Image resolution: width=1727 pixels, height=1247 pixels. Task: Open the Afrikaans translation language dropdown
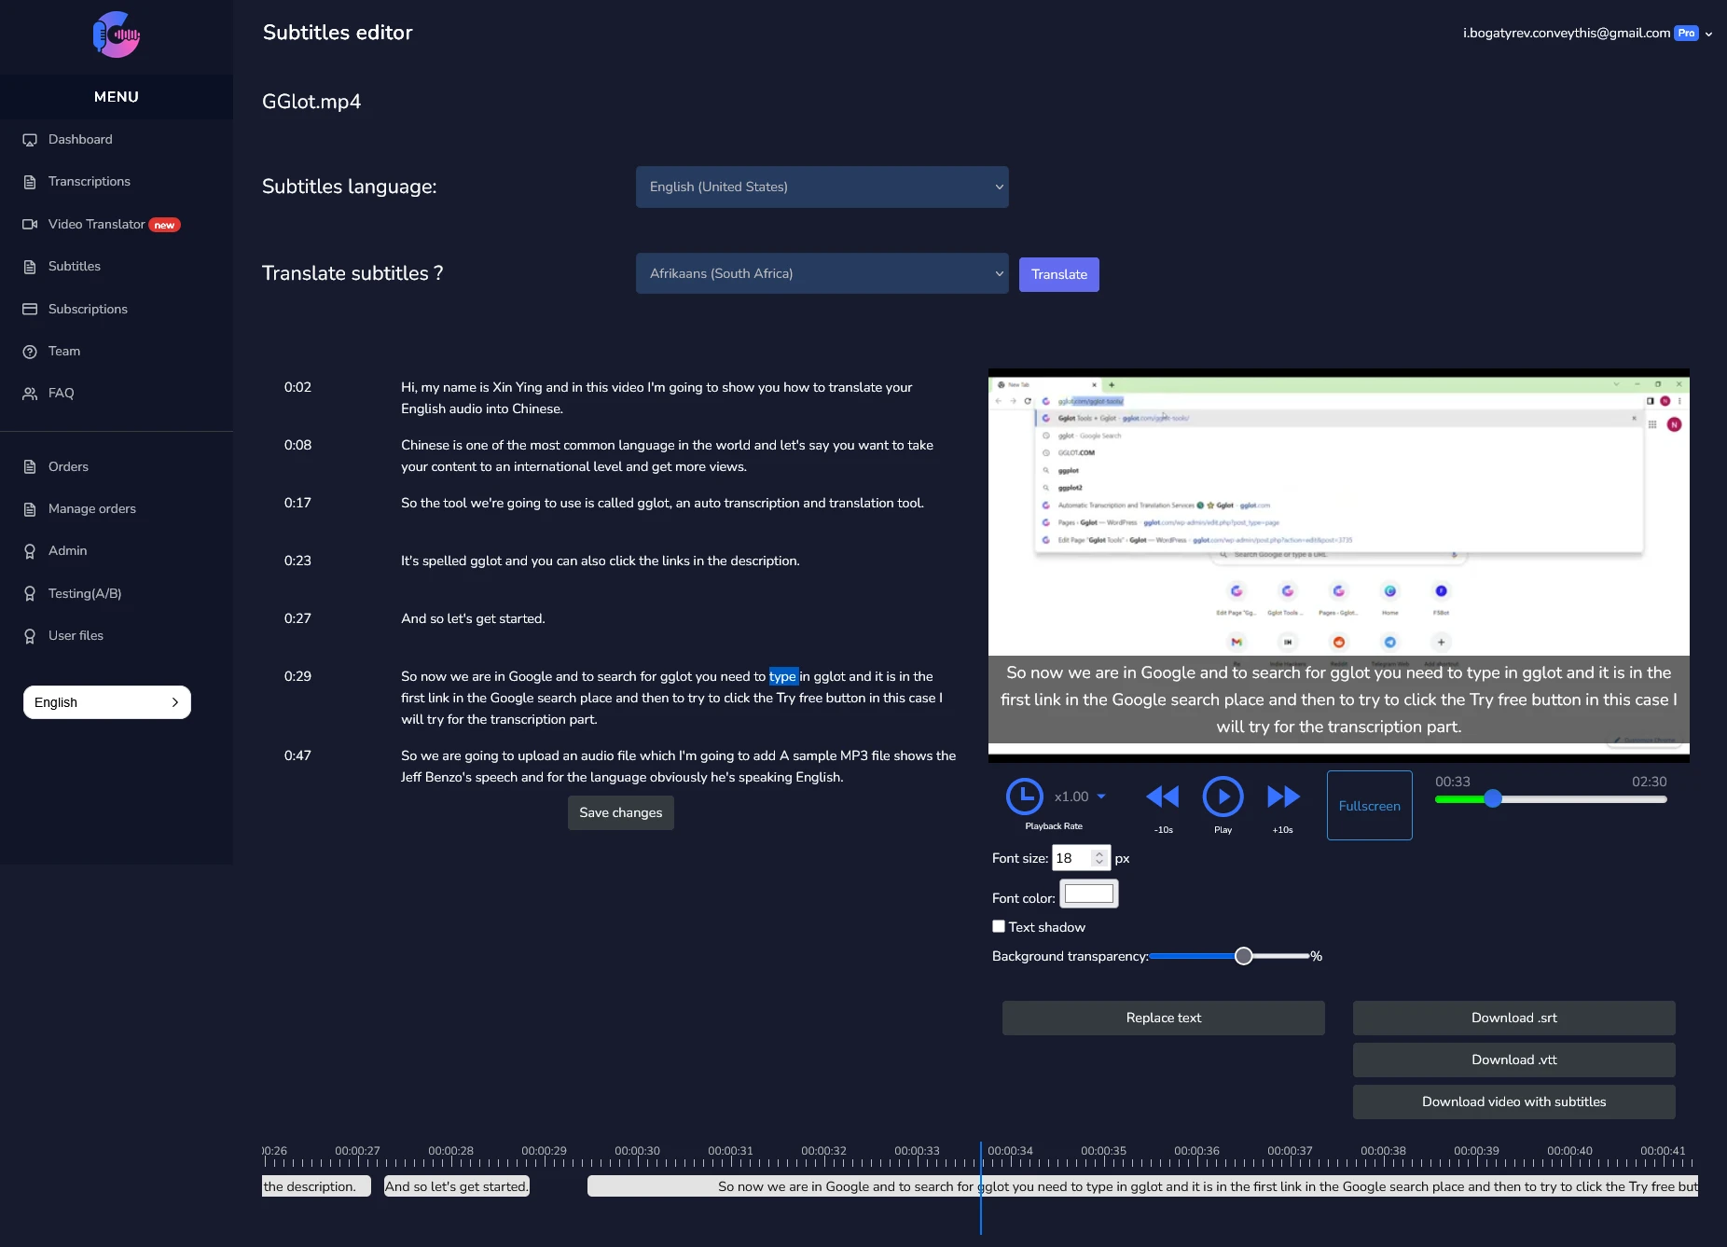tap(822, 273)
